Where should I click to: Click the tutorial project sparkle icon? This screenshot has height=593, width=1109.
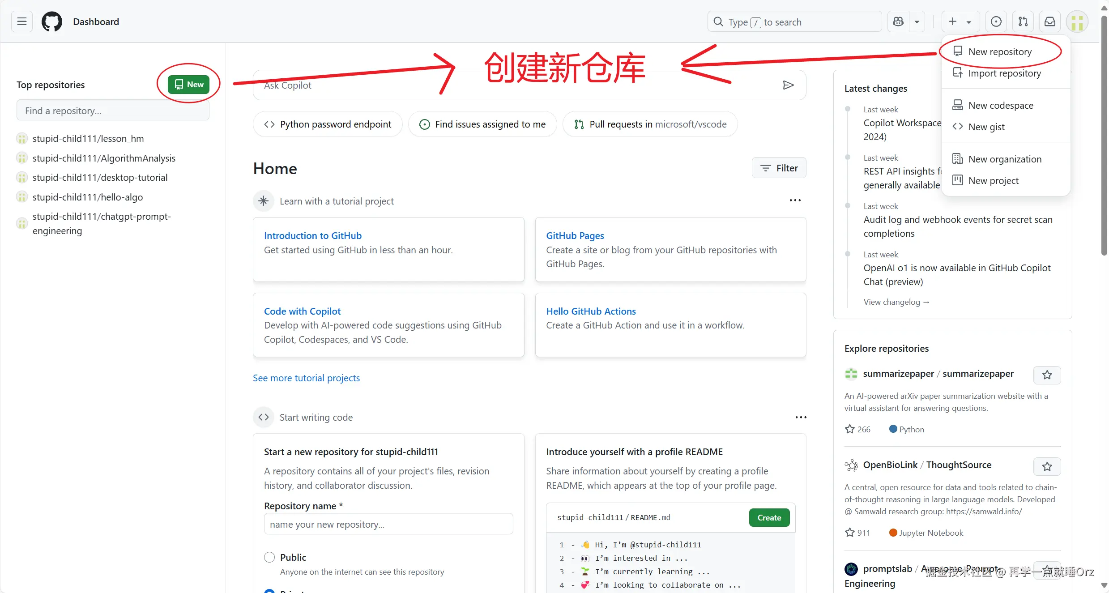point(264,201)
